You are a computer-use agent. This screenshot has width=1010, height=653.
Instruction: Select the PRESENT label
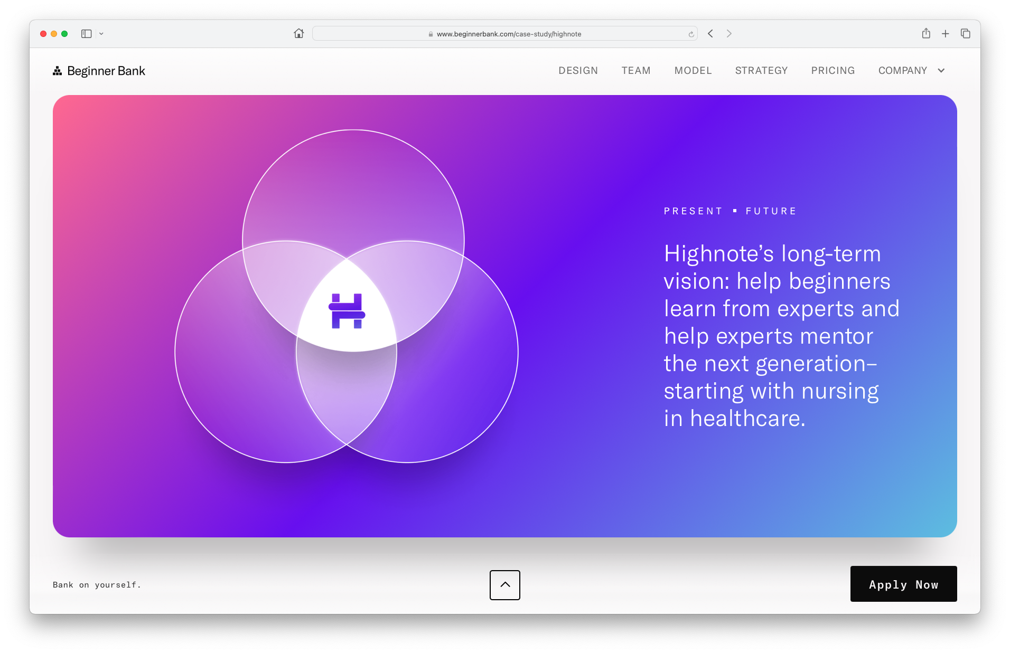pos(693,211)
